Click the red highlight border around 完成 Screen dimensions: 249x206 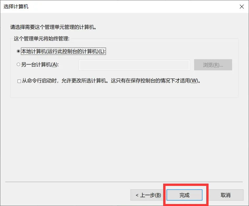tap(186, 185)
